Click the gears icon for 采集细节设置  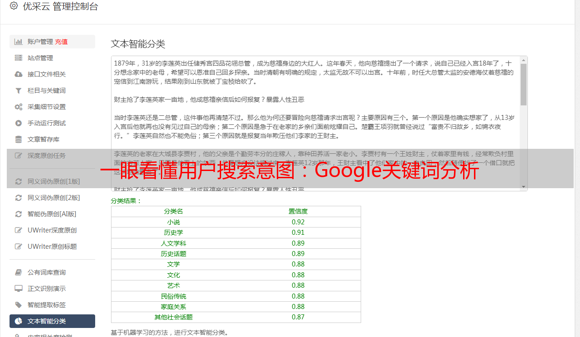19,107
